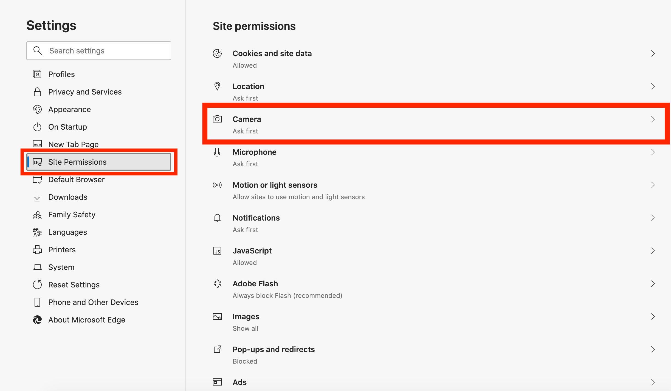Open the Pop-ups and redirects chevron
The width and height of the screenshot is (671, 391).
coord(653,349)
